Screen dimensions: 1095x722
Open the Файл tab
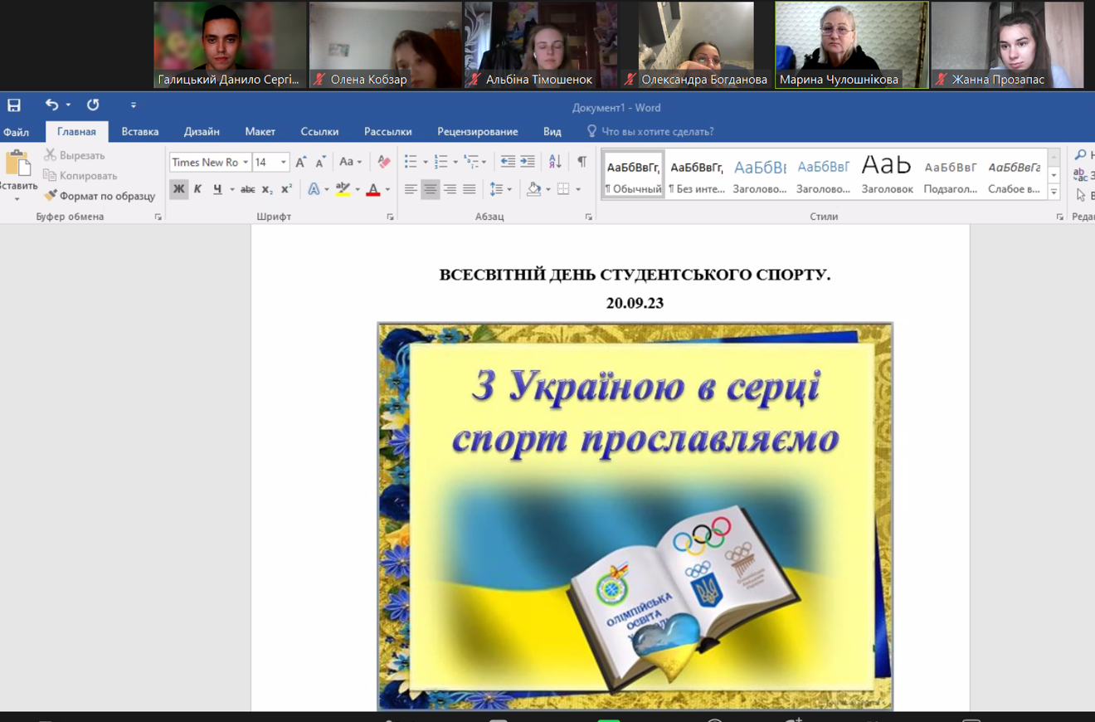click(x=16, y=132)
